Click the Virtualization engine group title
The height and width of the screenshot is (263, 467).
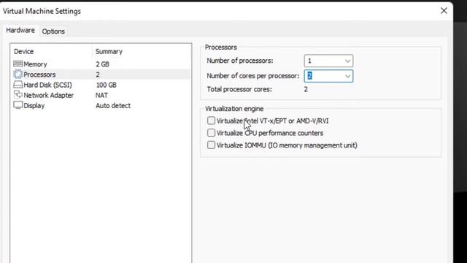[234, 109]
